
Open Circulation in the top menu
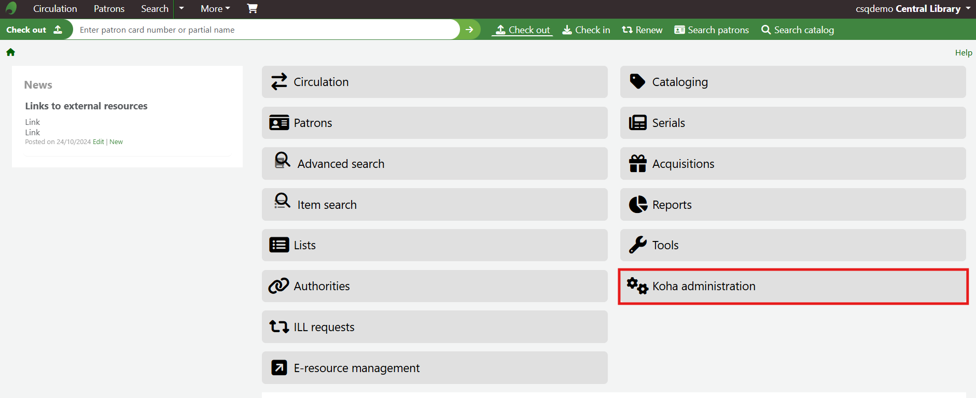pos(55,9)
